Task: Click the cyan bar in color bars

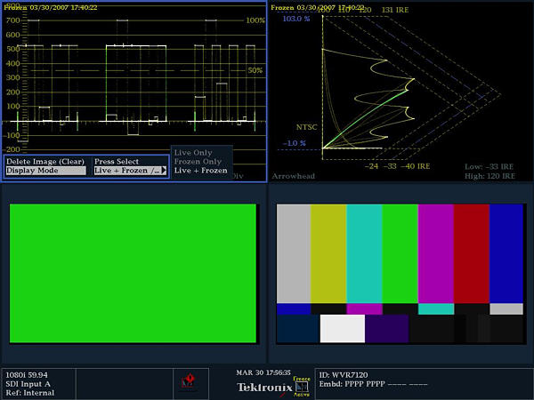Action: click(x=364, y=252)
